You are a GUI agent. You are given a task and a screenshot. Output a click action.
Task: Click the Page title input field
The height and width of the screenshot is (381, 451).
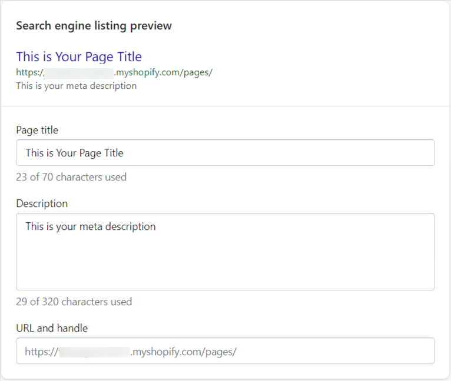coord(225,152)
